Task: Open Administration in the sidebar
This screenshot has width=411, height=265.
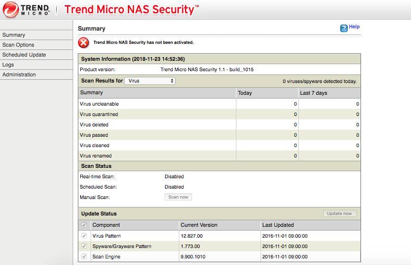Action: (36, 75)
